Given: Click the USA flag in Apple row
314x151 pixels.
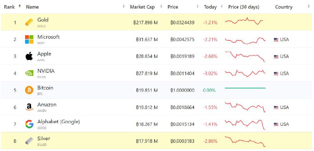Looking at the screenshot, I should (276, 56).
